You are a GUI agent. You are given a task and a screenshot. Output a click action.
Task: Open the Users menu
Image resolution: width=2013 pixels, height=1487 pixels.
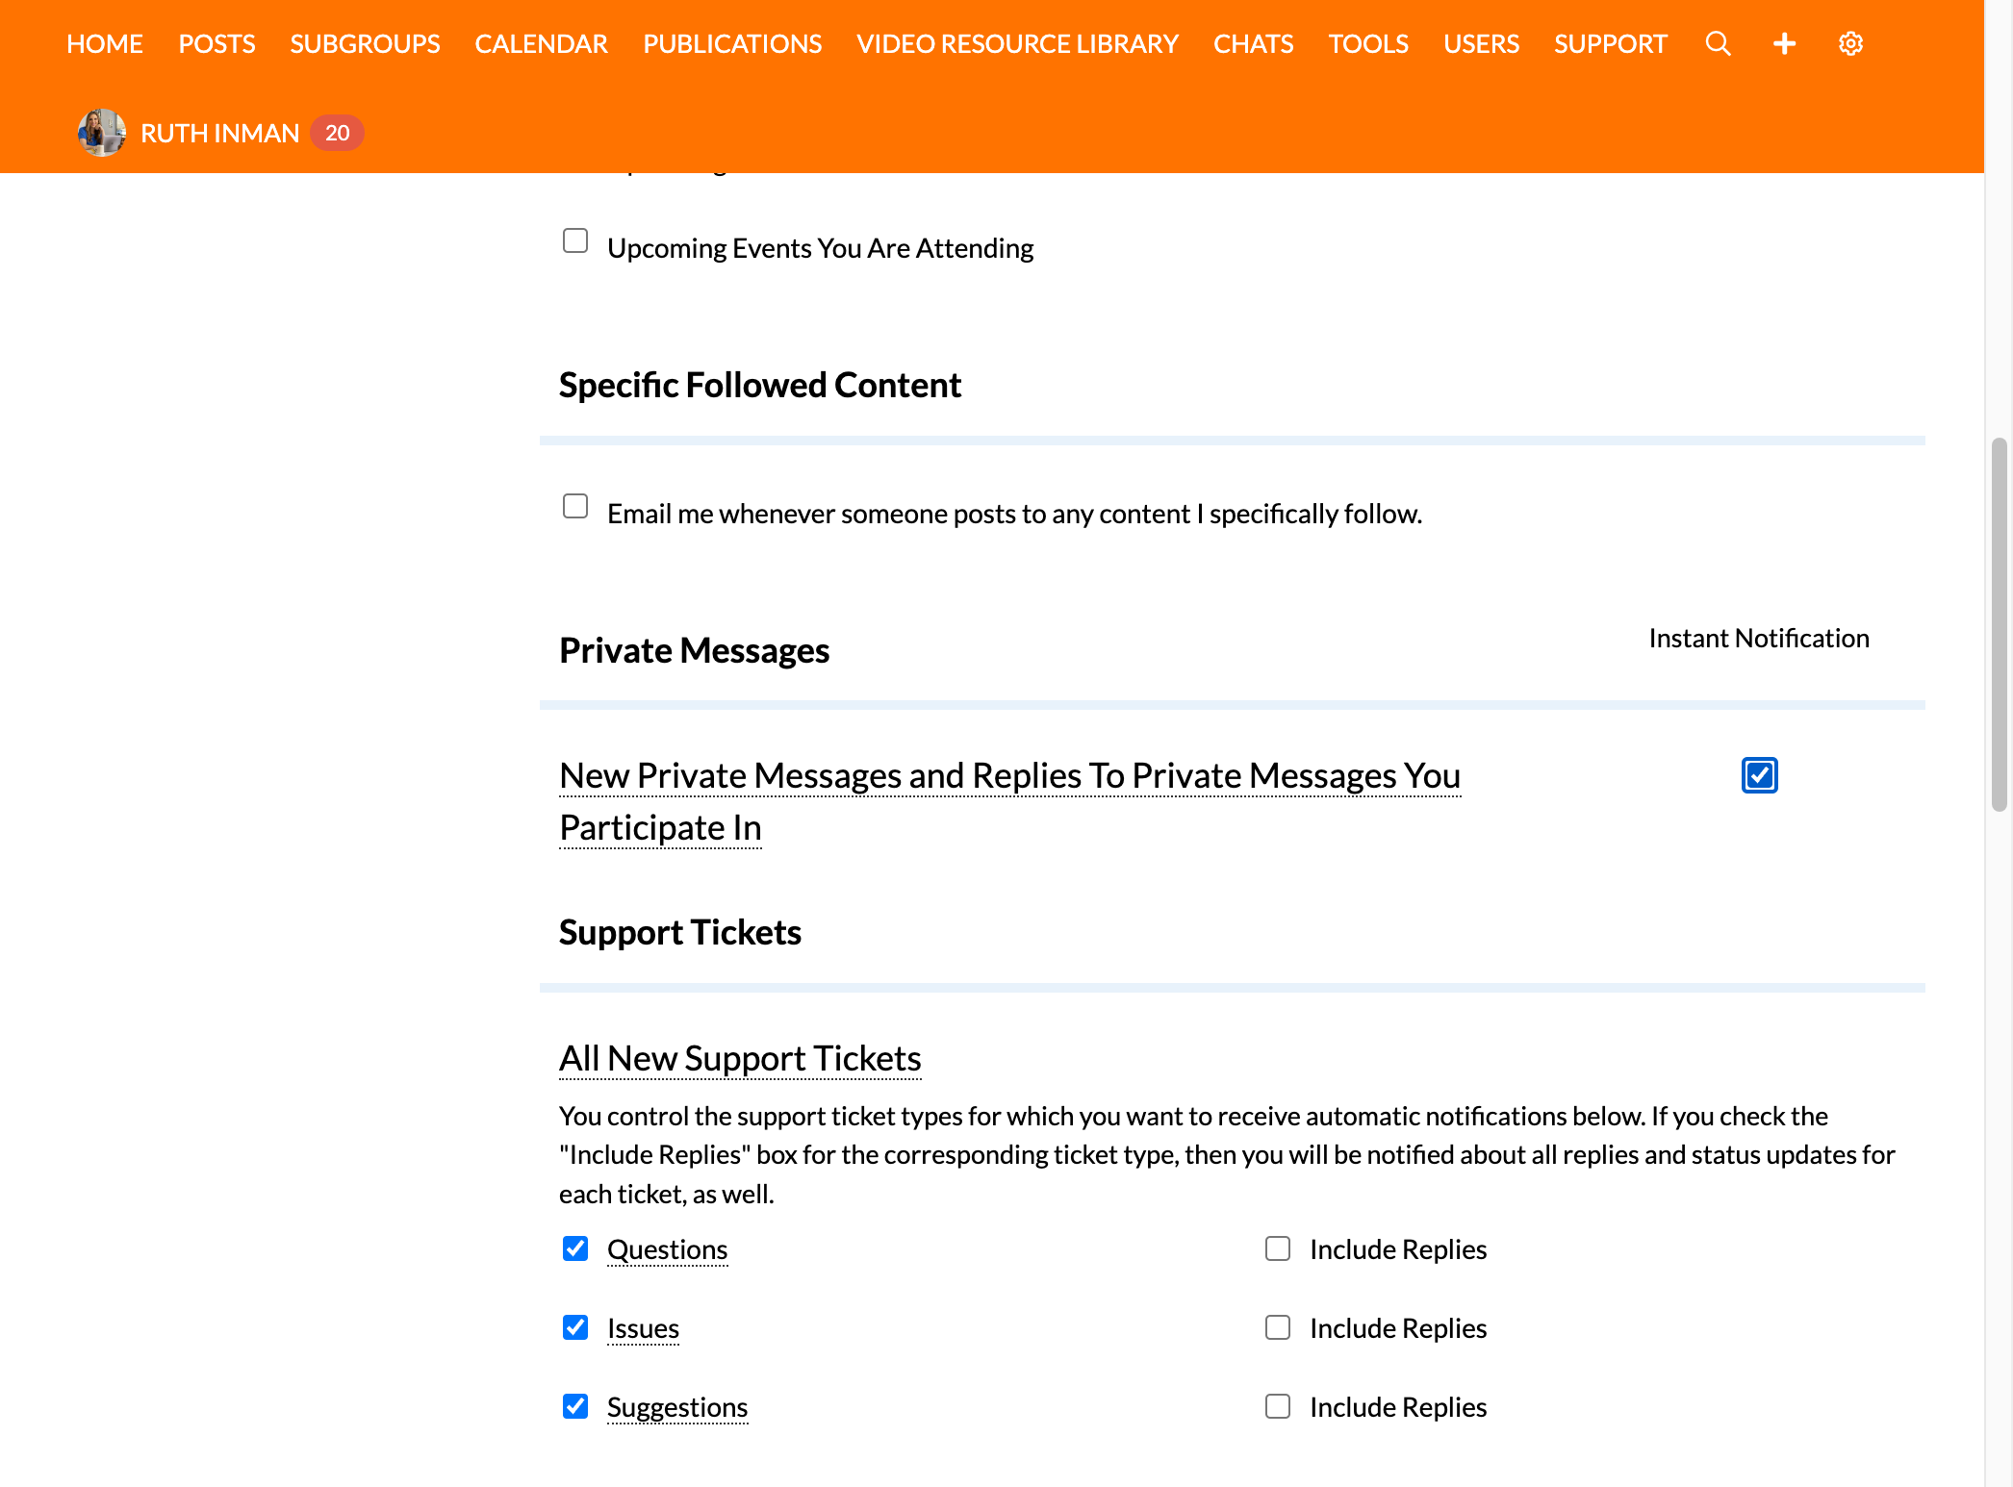tap(1481, 43)
